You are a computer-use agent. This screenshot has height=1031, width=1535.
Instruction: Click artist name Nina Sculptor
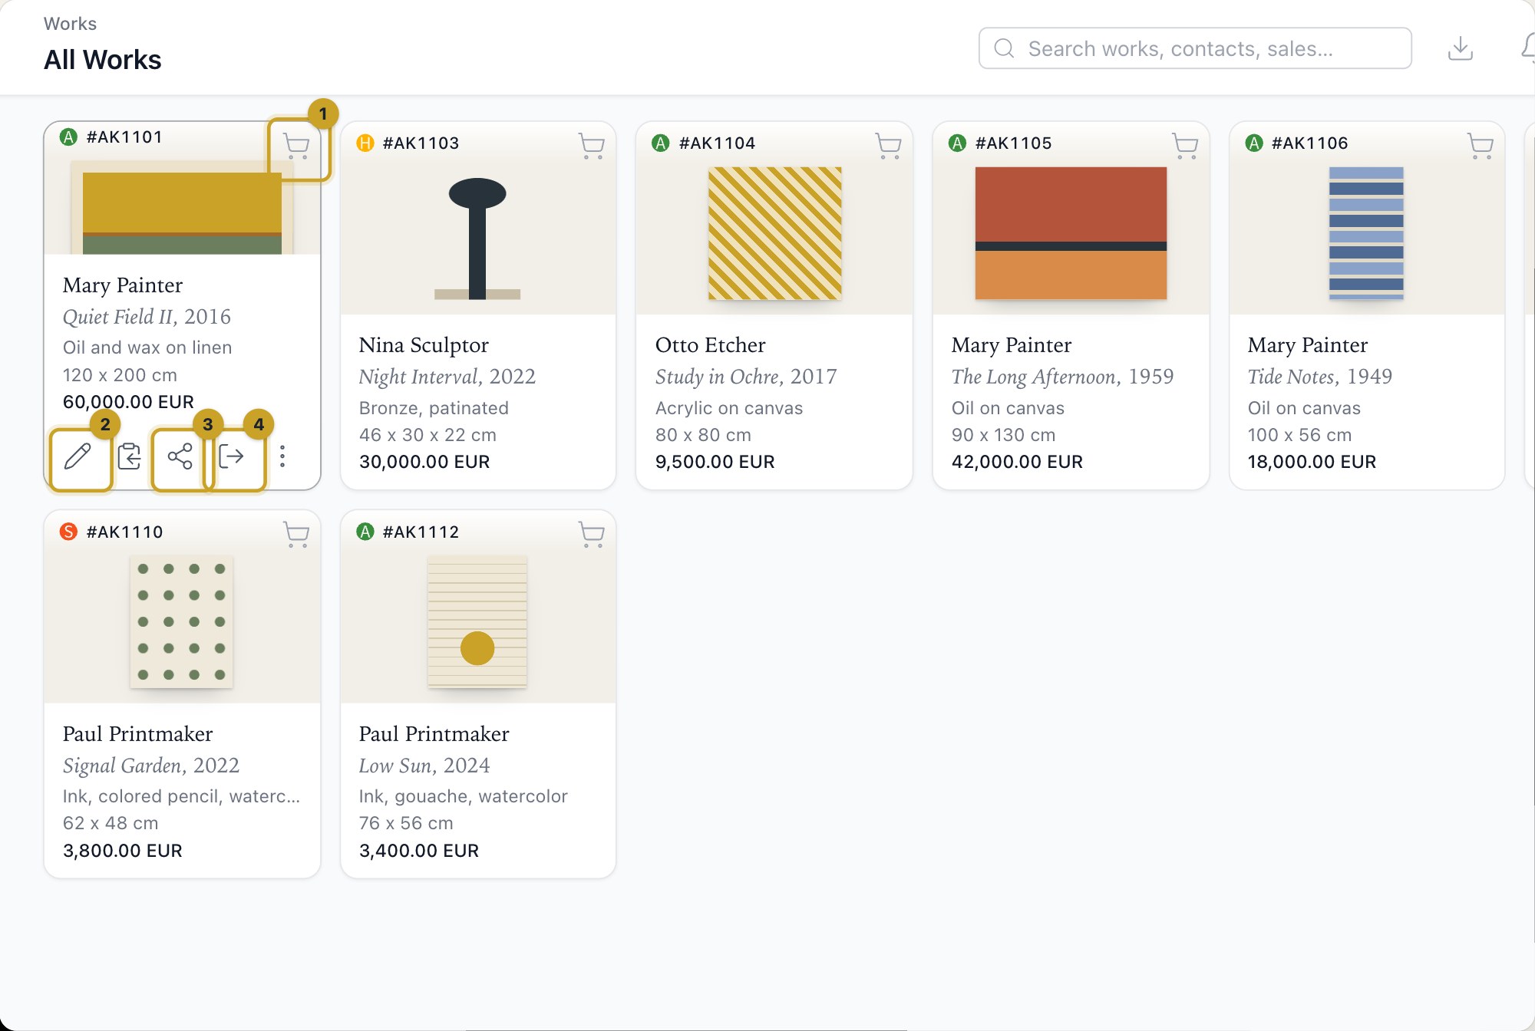click(424, 345)
